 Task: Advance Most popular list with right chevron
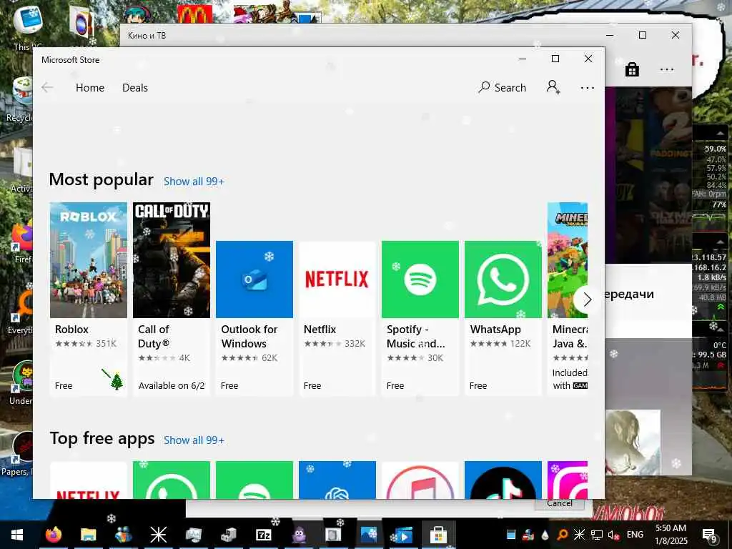coord(587,300)
